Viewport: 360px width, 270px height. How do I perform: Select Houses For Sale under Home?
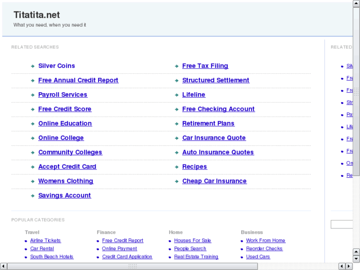[x=192, y=240]
